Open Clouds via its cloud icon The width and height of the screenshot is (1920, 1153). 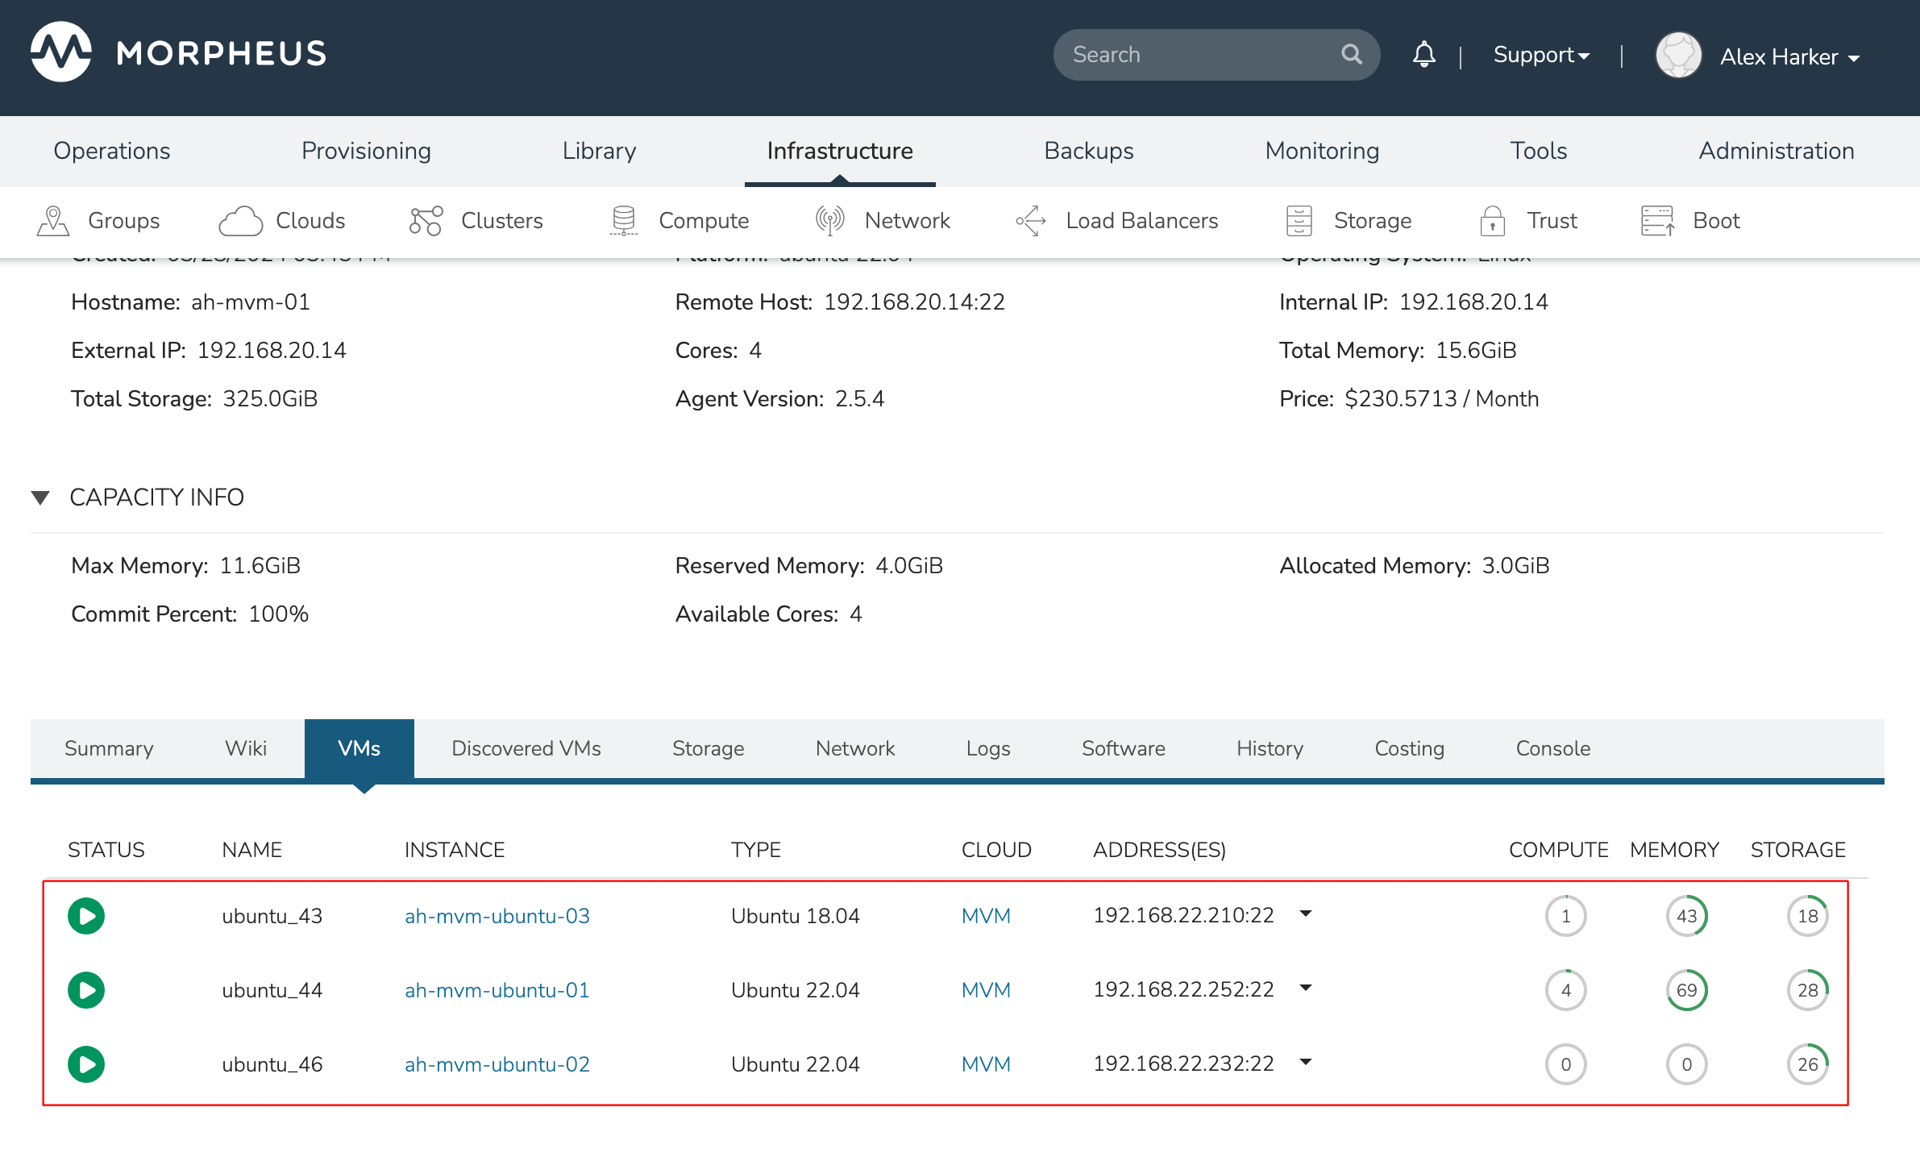[x=240, y=221]
